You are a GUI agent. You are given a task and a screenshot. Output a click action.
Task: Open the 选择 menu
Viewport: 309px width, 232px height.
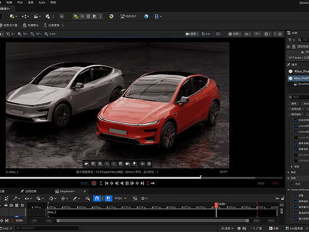(30, 2)
